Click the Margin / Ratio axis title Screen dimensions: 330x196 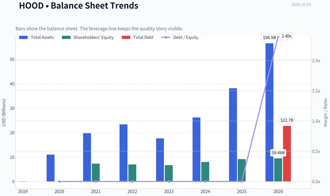[x=325, y=112]
